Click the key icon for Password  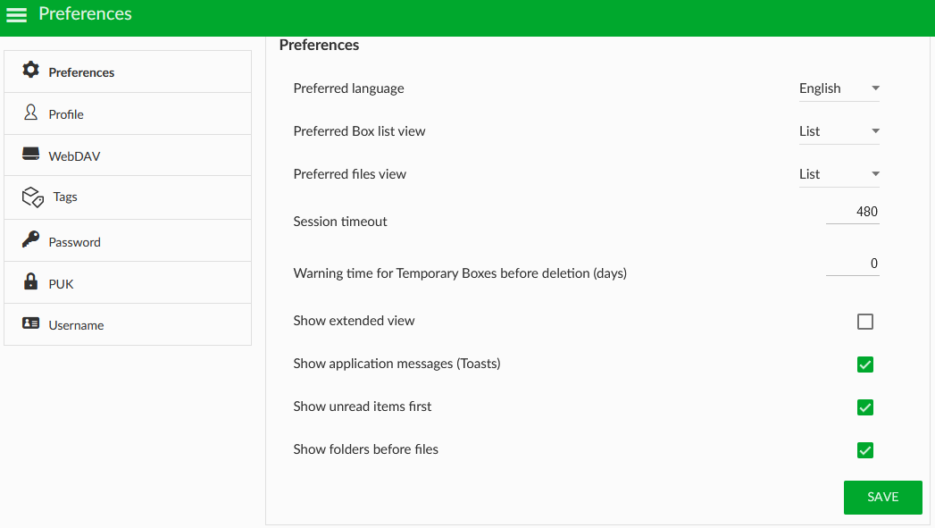coord(30,239)
